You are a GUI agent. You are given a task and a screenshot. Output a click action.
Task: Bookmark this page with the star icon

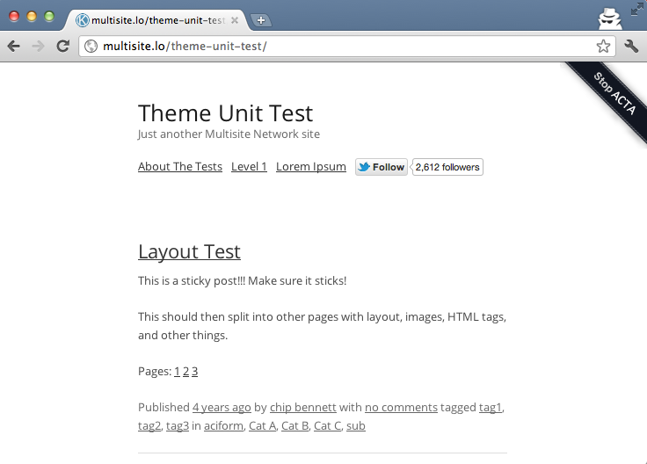pos(603,46)
